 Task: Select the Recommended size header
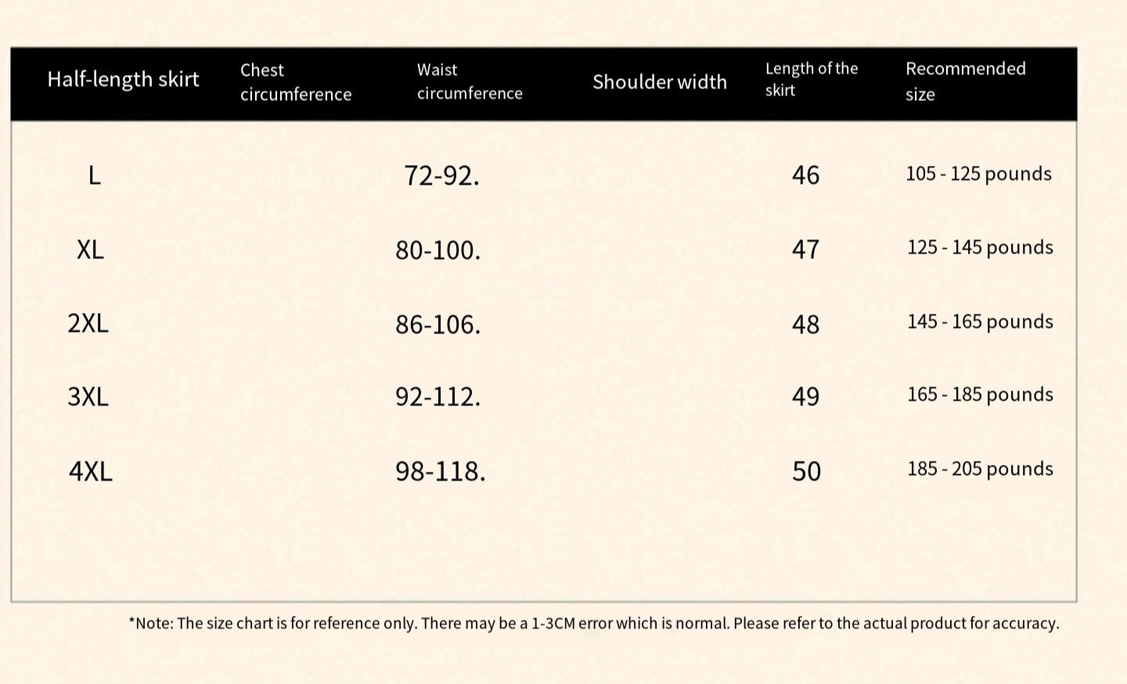(965, 81)
